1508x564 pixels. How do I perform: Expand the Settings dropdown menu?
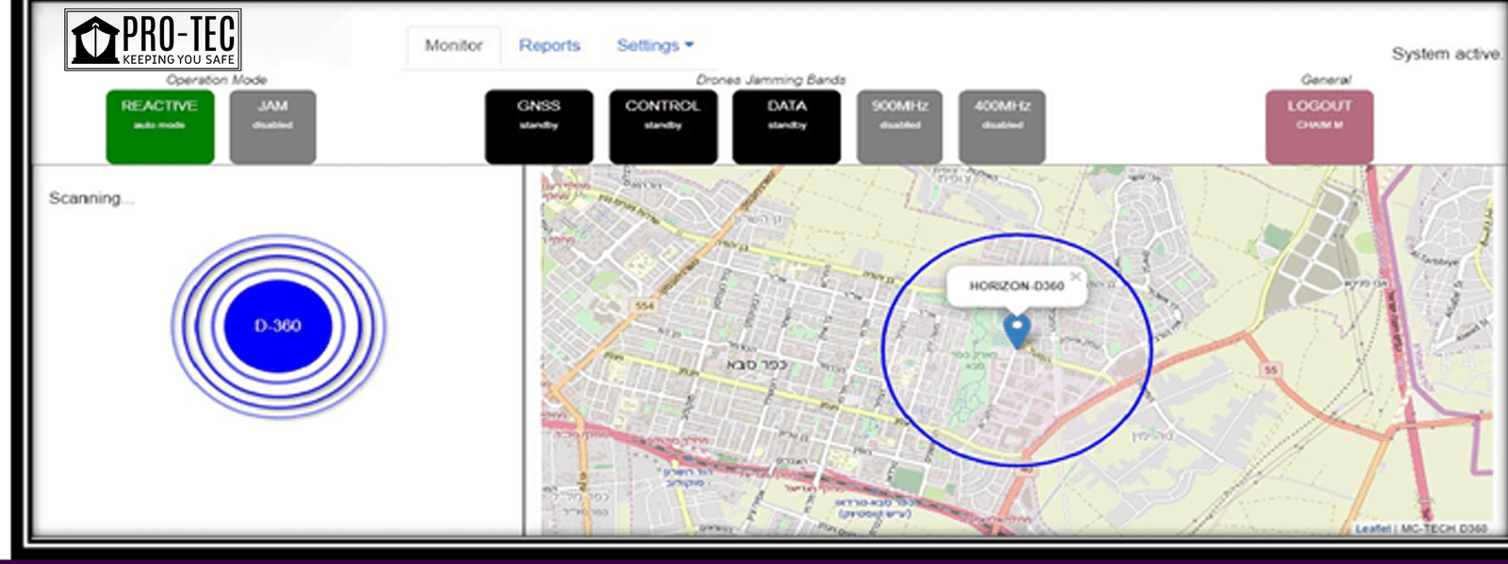point(655,45)
